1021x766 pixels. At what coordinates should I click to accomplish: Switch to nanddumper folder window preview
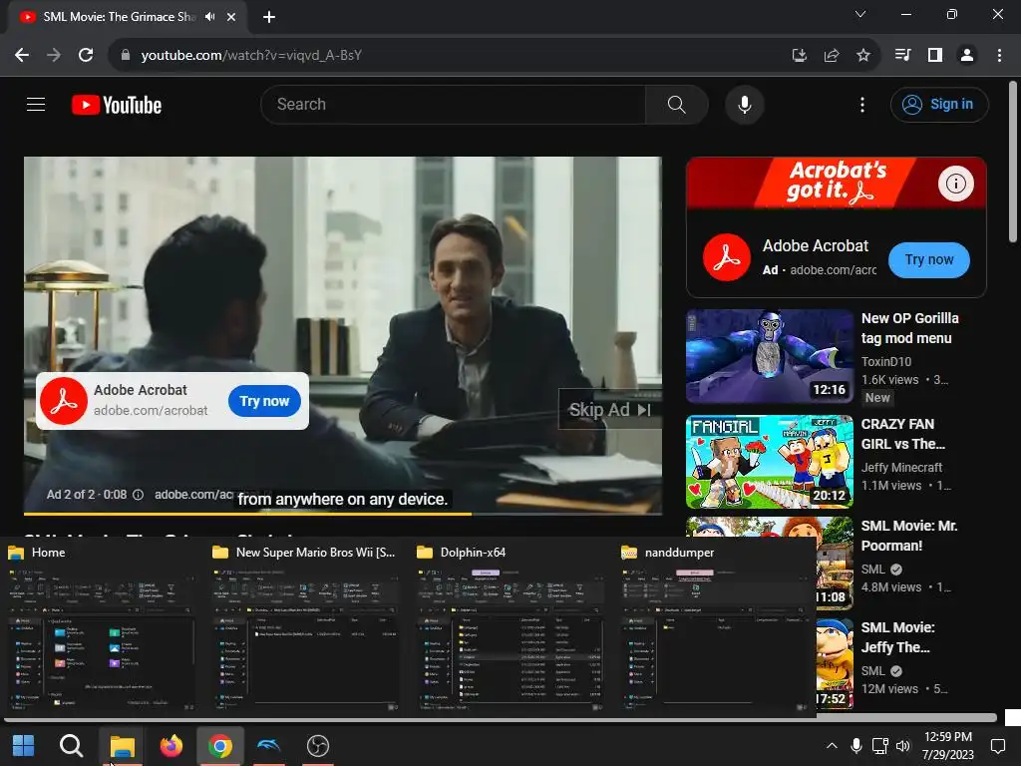(716, 628)
